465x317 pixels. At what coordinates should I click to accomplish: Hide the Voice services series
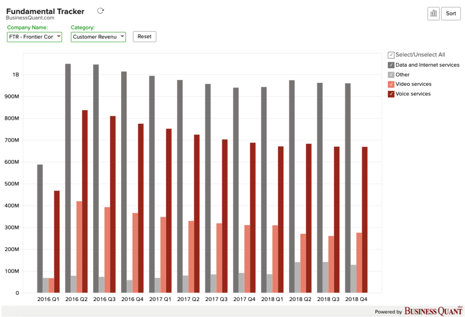391,94
